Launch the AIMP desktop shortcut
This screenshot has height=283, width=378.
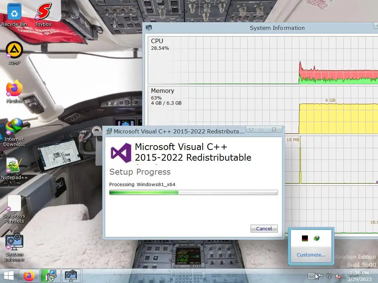14,53
